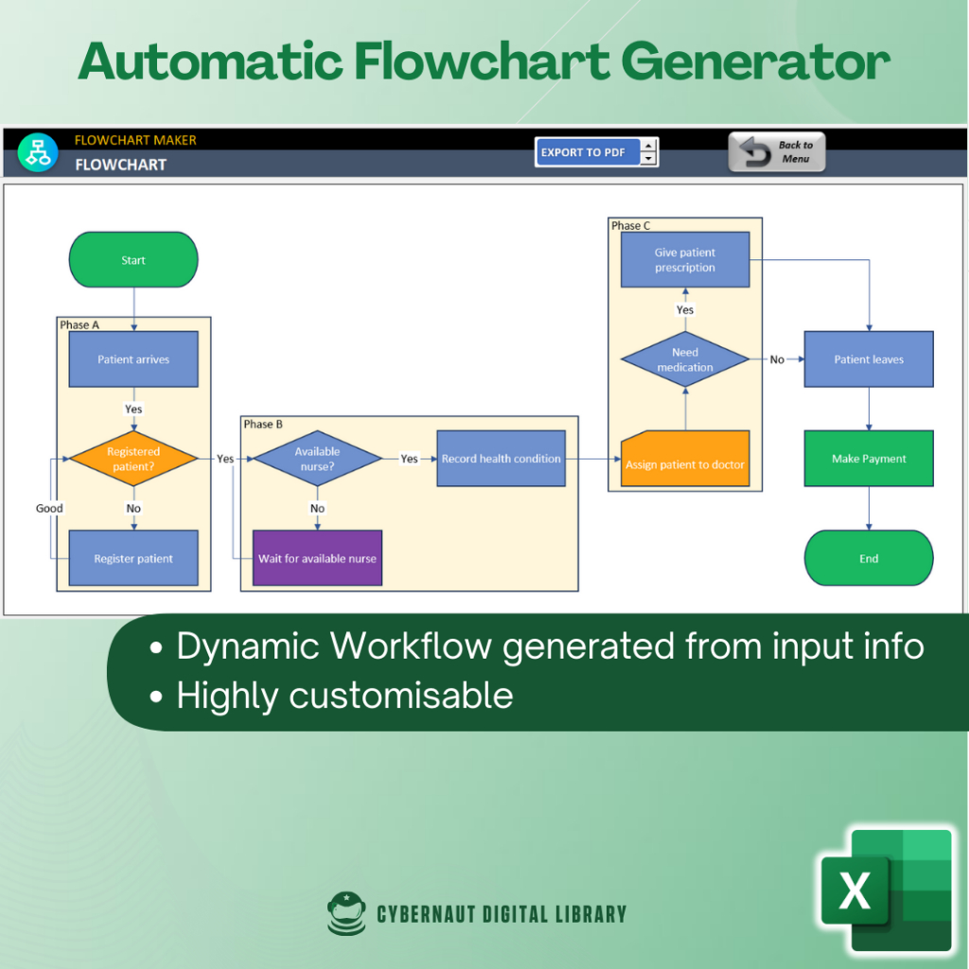Viewport: 969px width, 969px height.
Task: Click the Yes label under Give patient prescription
Action: point(685,309)
